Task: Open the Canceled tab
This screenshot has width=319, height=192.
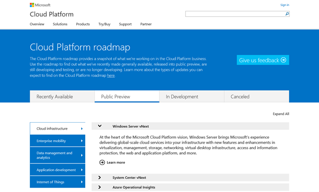Action: pyautogui.click(x=257, y=97)
